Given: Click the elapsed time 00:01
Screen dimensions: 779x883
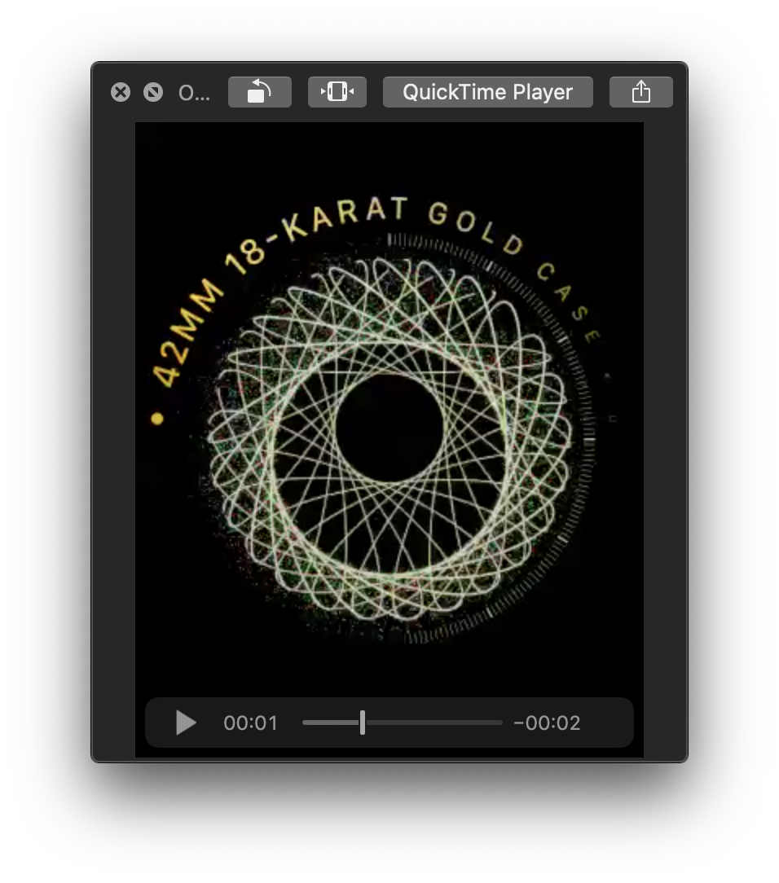Looking at the screenshot, I should coord(251,723).
